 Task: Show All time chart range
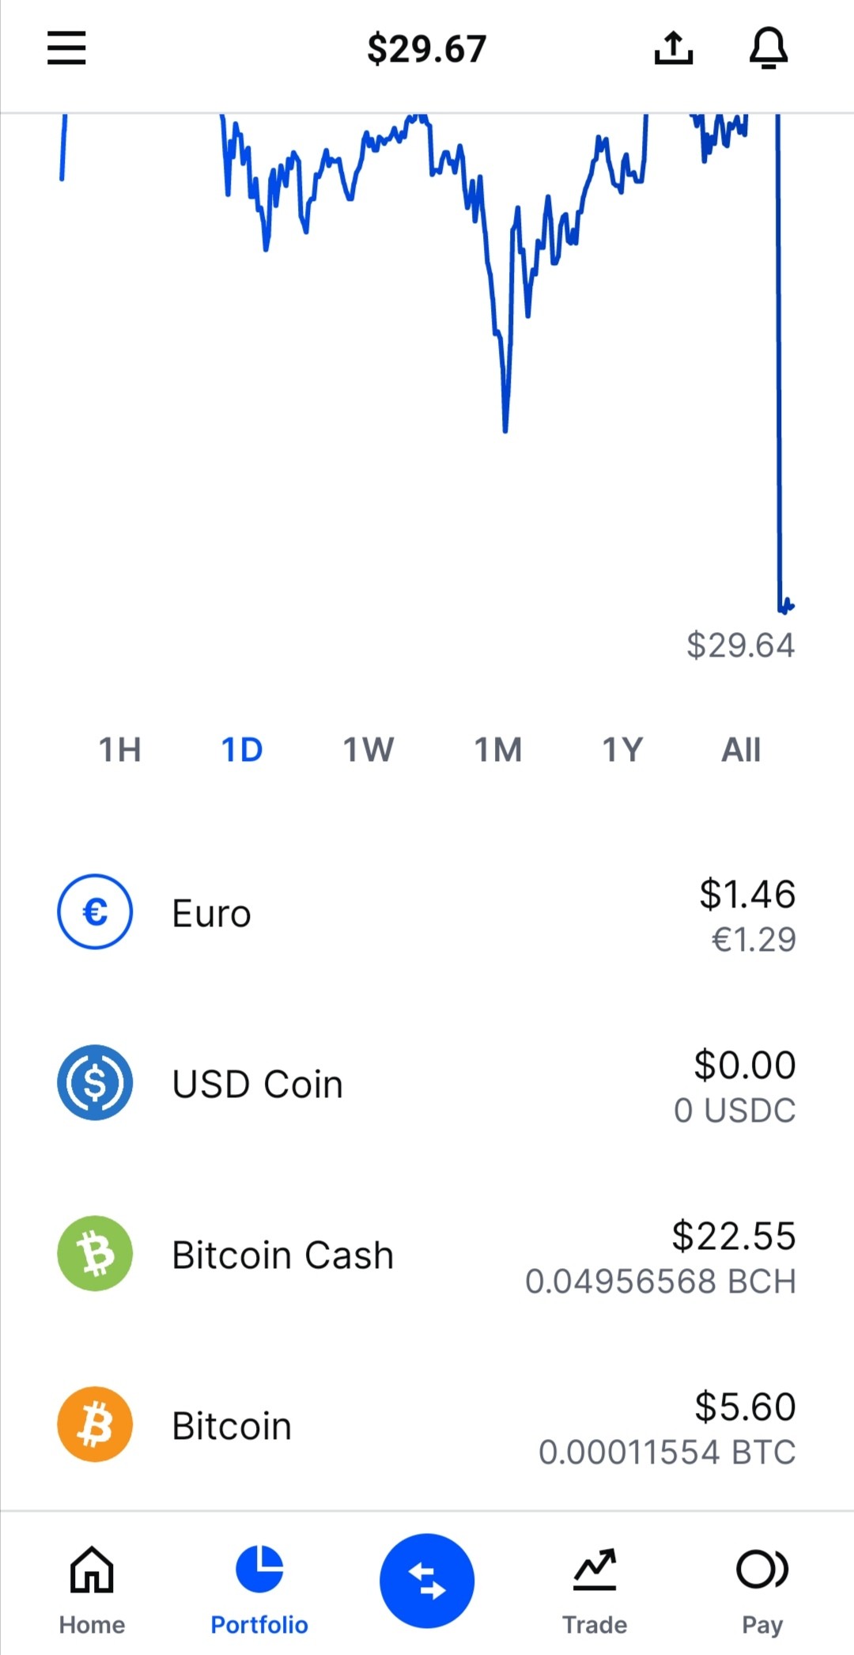[x=741, y=749]
